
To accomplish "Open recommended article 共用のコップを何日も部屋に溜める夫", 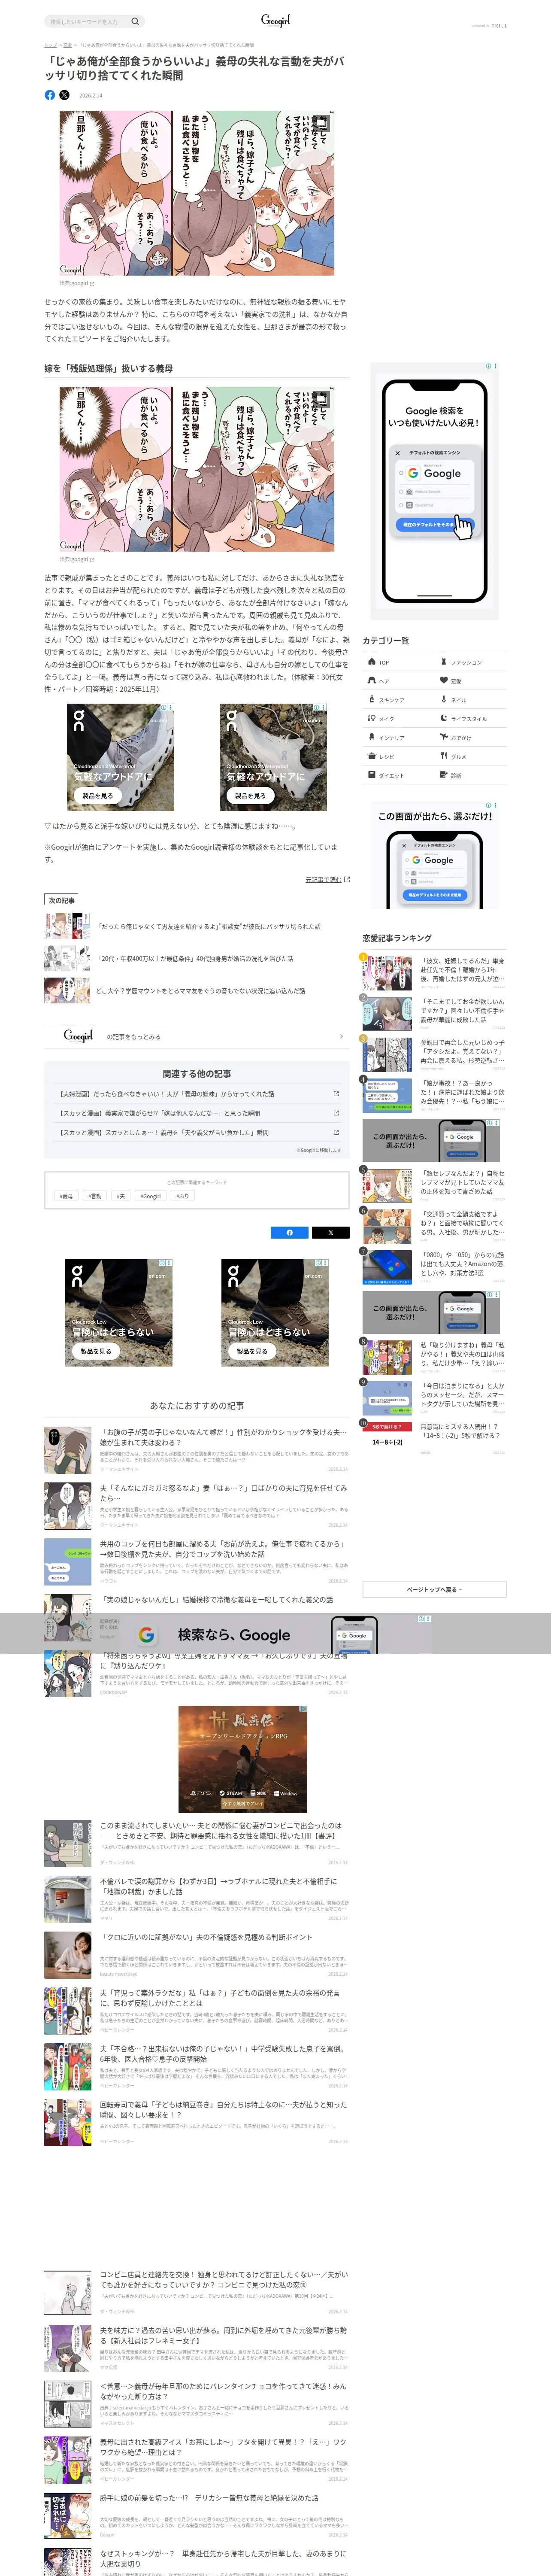I will coord(197,1561).
